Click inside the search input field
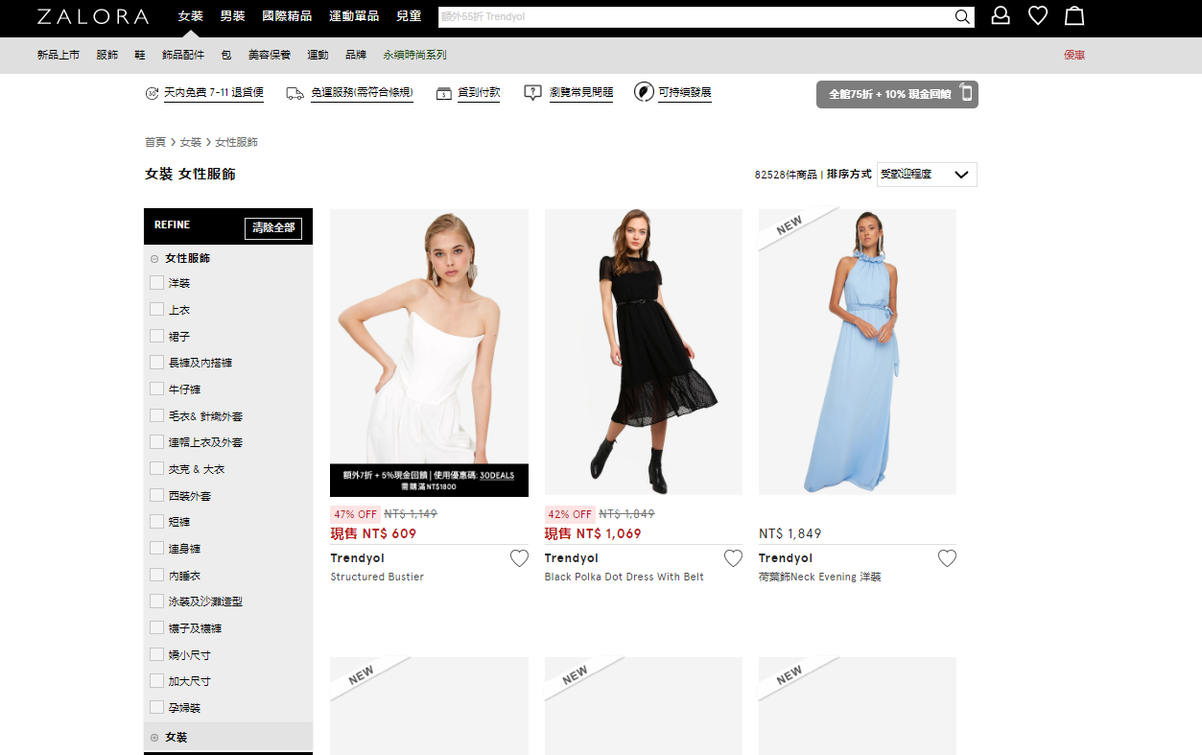The image size is (1202, 755). coord(691,17)
